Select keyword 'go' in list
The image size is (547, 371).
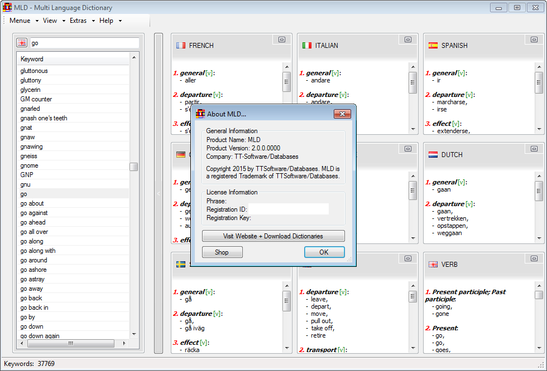pos(73,194)
